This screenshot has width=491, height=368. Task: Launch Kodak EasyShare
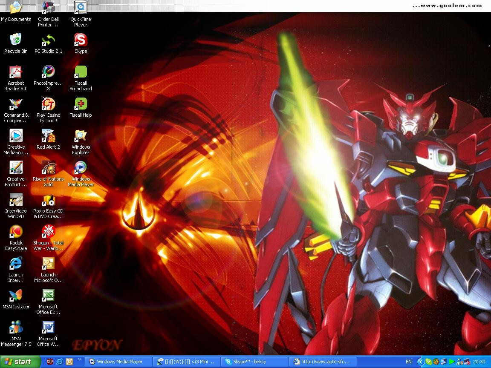tap(16, 238)
